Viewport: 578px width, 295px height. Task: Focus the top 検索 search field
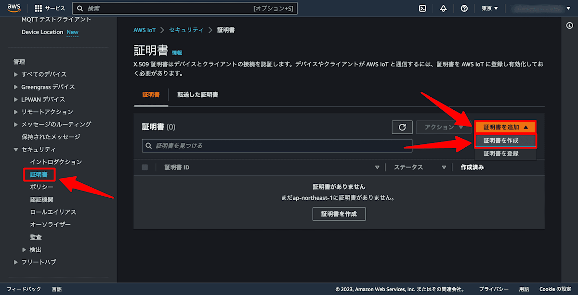pos(185,8)
